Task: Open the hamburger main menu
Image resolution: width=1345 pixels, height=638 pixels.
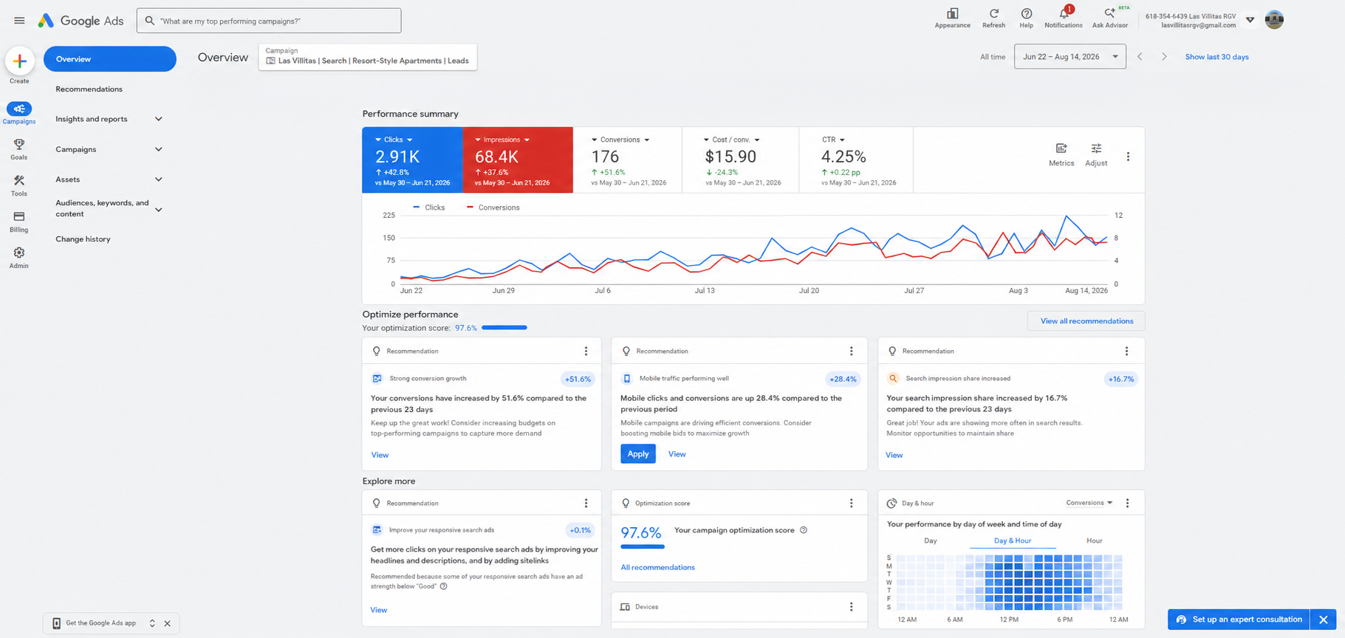Action: 19,21
